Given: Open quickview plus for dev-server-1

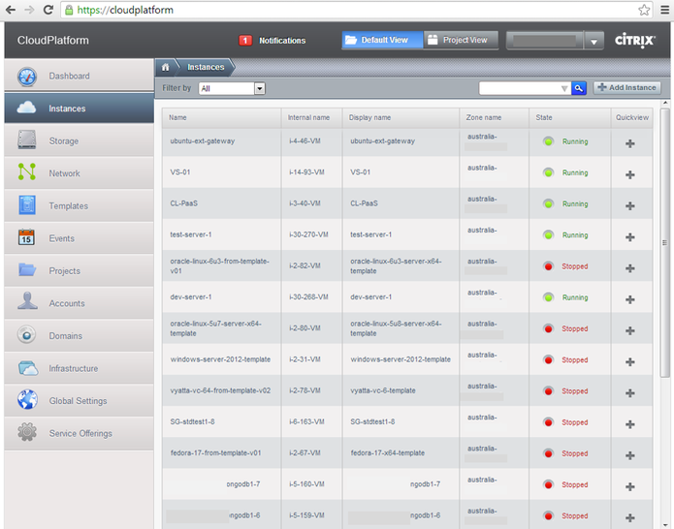Looking at the screenshot, I should pos(630,299).
